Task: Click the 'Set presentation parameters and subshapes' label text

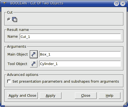Action: pyautogui.click(x=65, y=81)
